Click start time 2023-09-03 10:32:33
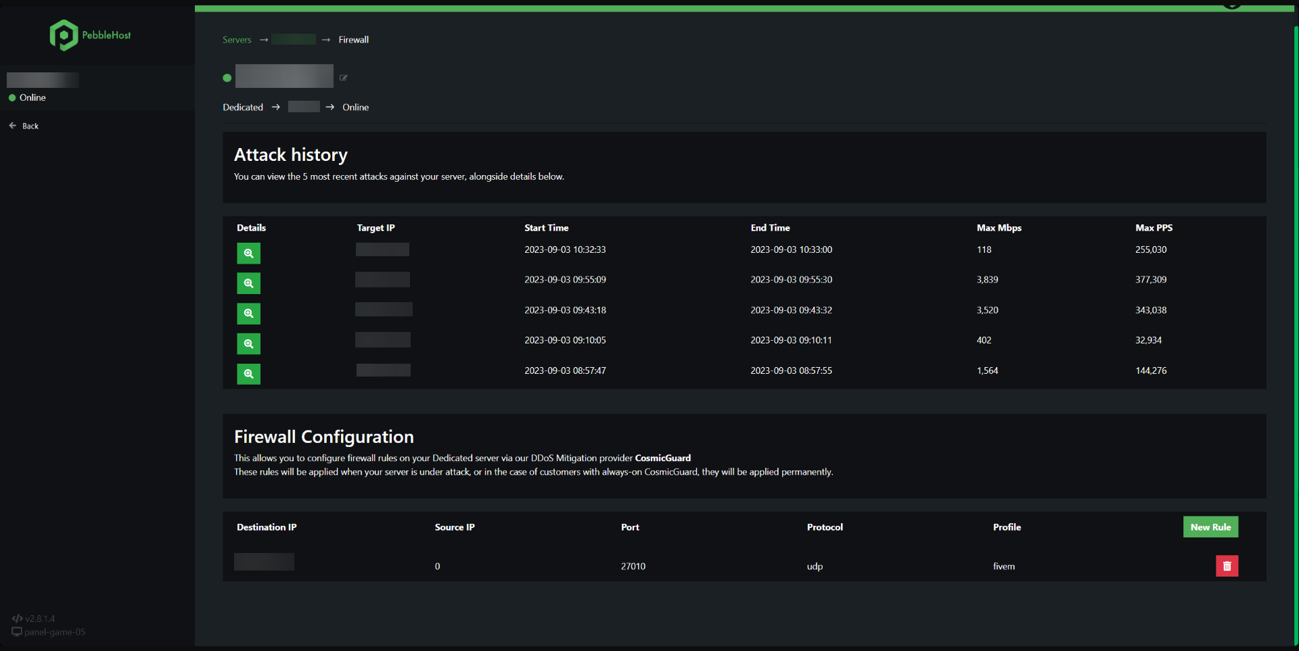This screenshot has height=651, width=1299. [x=565, y=249]
